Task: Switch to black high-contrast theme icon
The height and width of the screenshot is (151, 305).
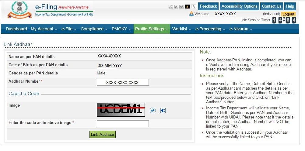Action: coord(188,7)
